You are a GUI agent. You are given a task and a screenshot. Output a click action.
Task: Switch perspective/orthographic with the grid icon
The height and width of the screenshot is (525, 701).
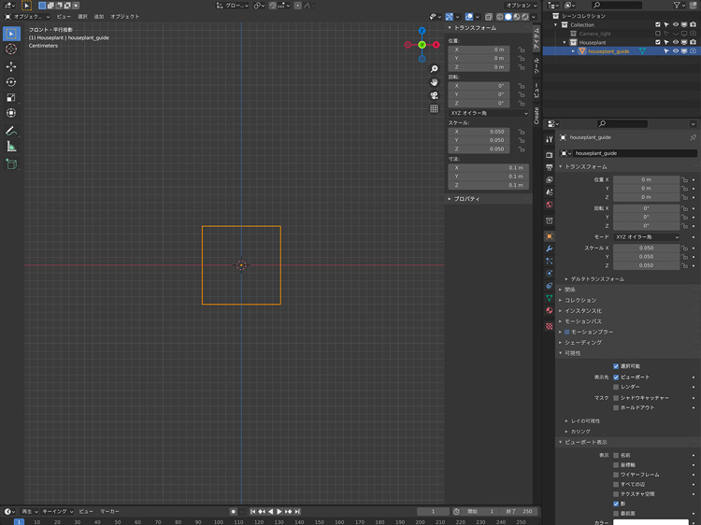(x=435, y=108)
